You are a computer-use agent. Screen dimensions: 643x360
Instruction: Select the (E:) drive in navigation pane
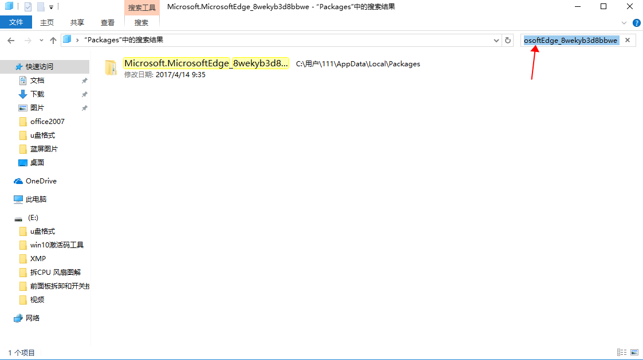point(33,218)
